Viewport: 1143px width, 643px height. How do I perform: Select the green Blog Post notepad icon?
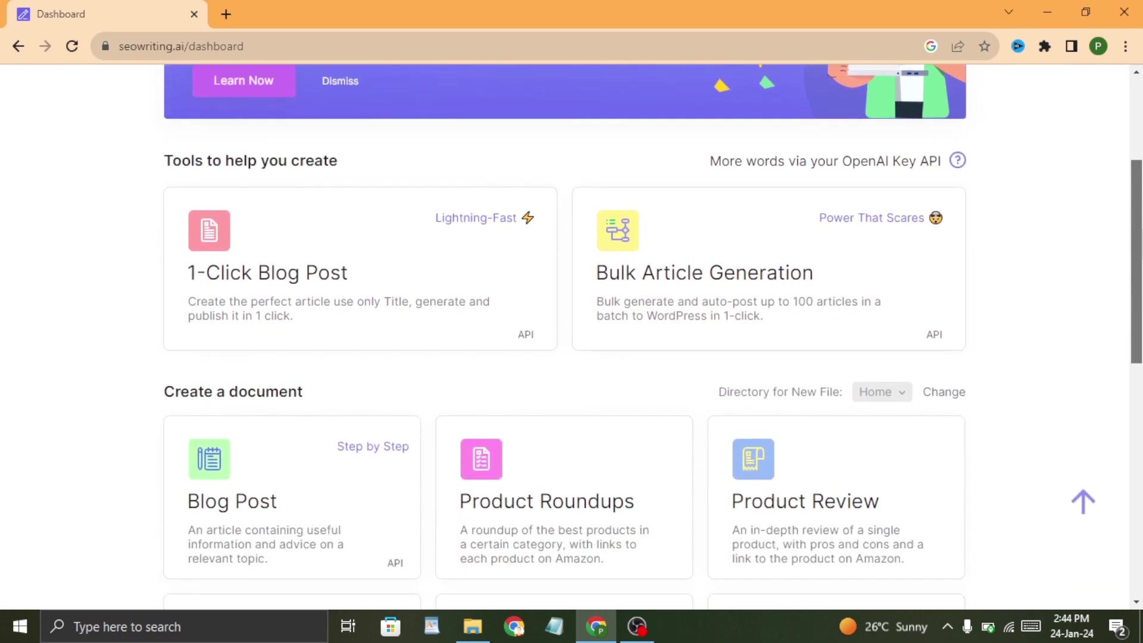pyautogui.click(x=209, y=459)
